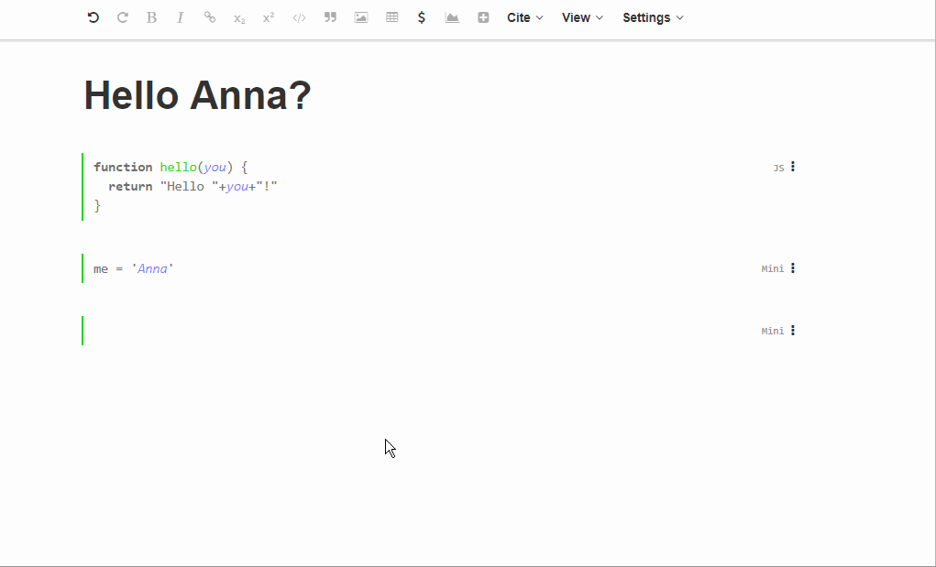Insert an image
This screenshot has height=567, width=936.
coord(360,17)
